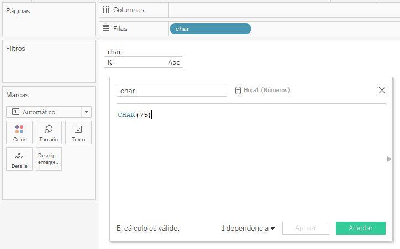Screen dimensions: 400x249
Task: Open the Detalle marks card
Action: click(19, 159)
